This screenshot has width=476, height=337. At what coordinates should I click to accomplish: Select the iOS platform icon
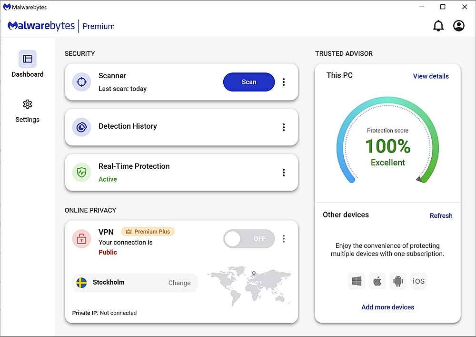point(418,281)
